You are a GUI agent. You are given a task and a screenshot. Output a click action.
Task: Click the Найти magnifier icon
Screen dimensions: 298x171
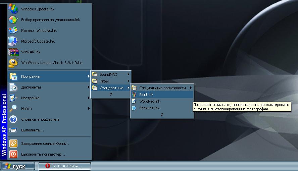click(x=13, y=109)
